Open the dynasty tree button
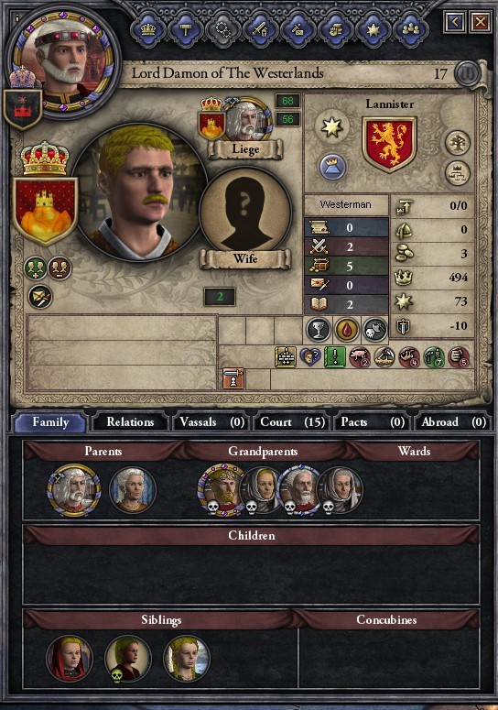498x710 pixels. click(x=458, y=144)
